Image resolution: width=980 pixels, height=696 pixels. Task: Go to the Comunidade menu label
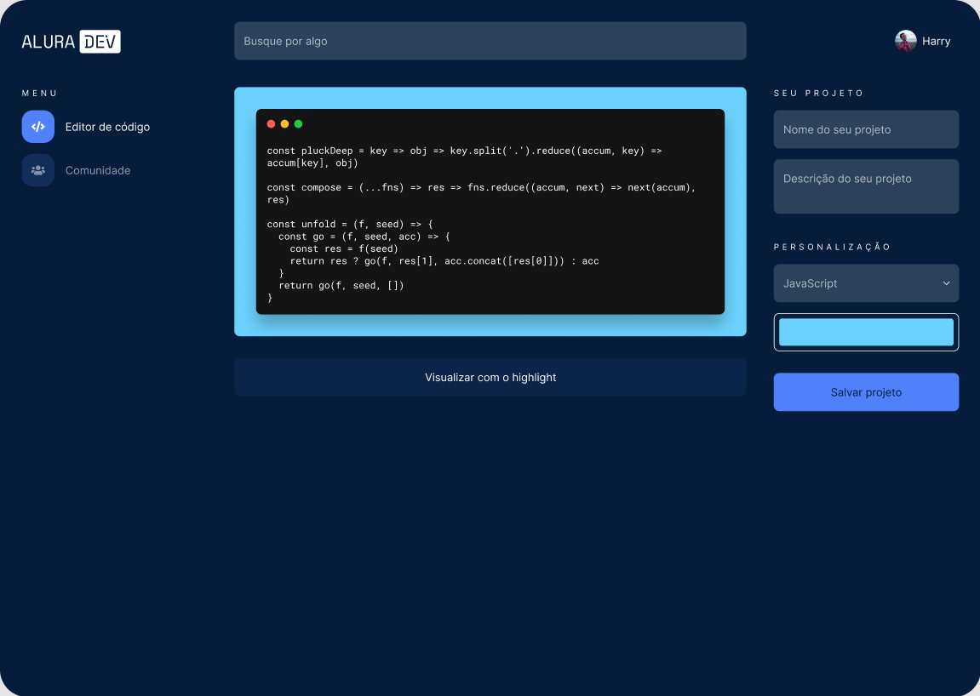pyautogui.click(x=98, y=170)
